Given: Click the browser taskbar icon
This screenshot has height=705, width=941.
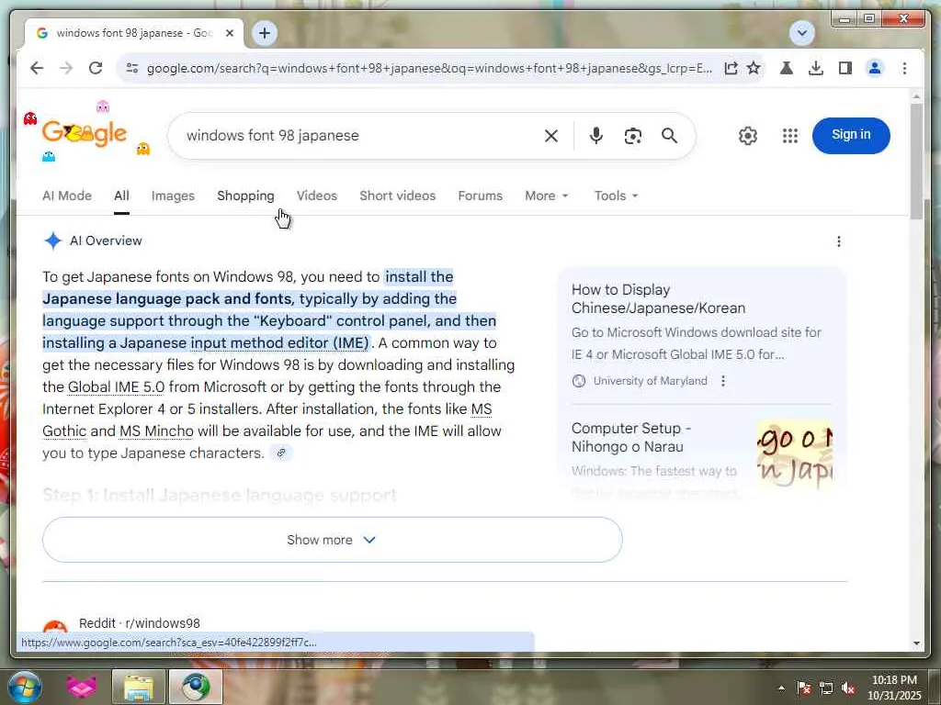Looking at the screenshot, I should pos(196,687).
